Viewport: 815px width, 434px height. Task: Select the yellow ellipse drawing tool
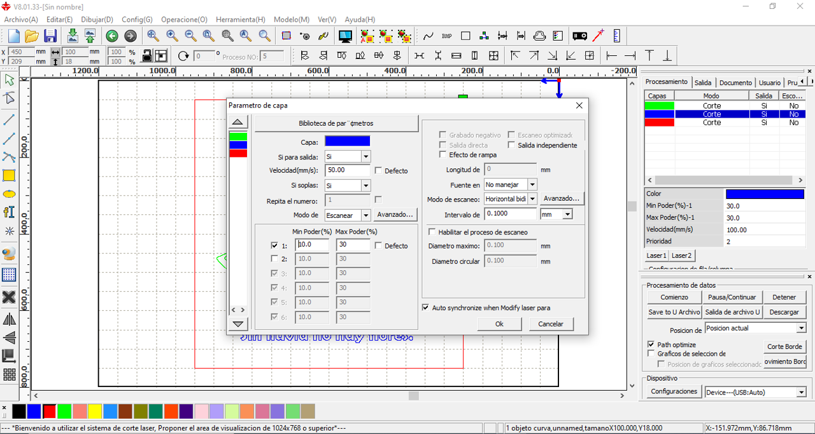pyautogui.click(x=9, y=194)
